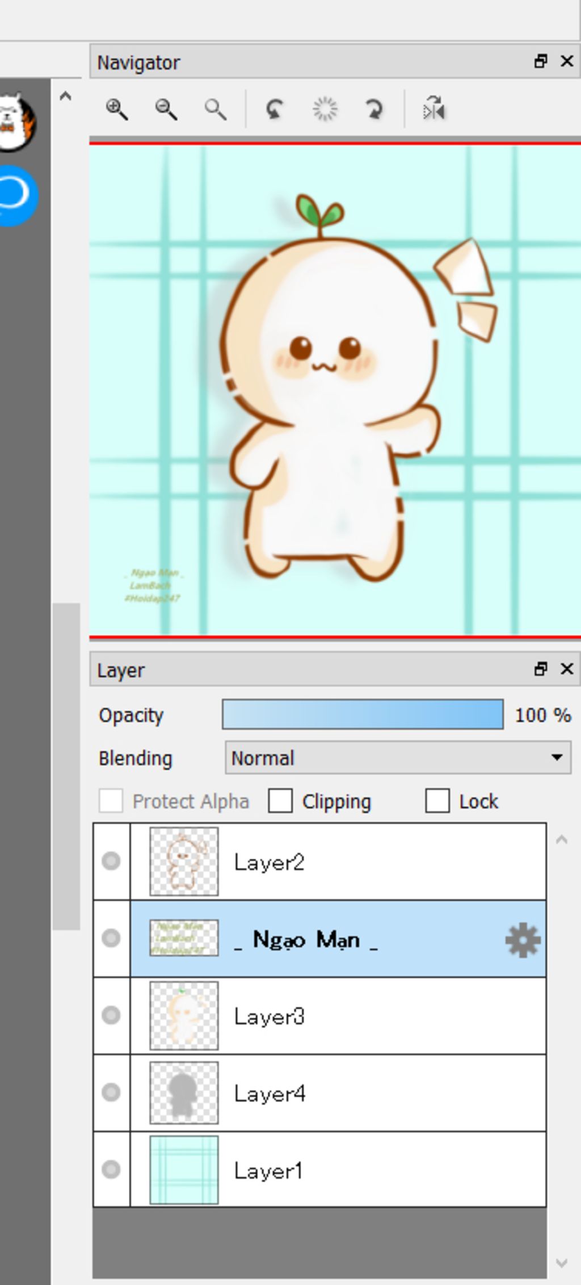This screenshot has width=581, height=1285.
Task: Undock the Navigator panel
Action: coord(541,61)
